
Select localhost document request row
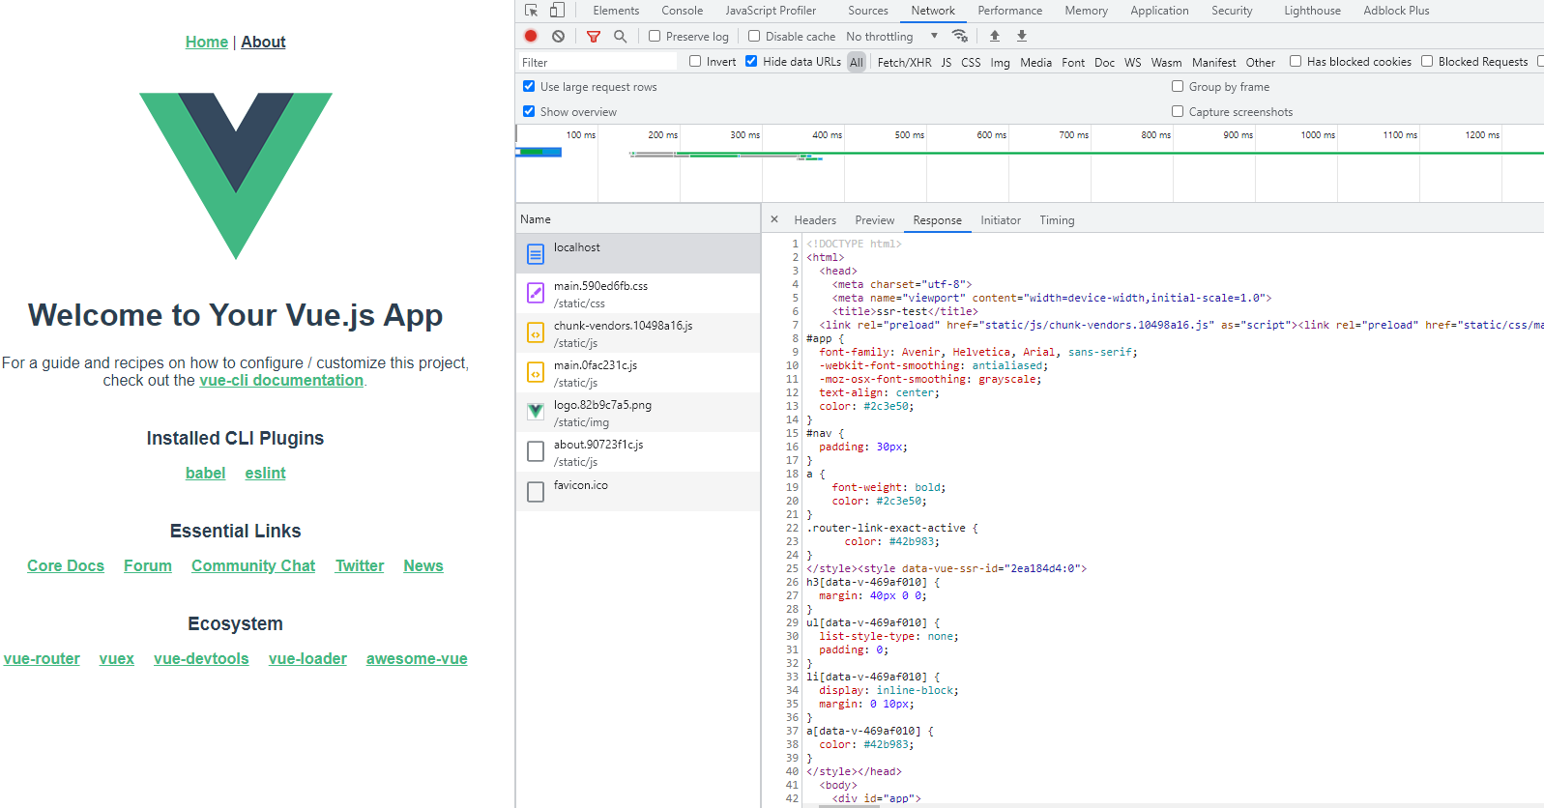pos(638,253)
